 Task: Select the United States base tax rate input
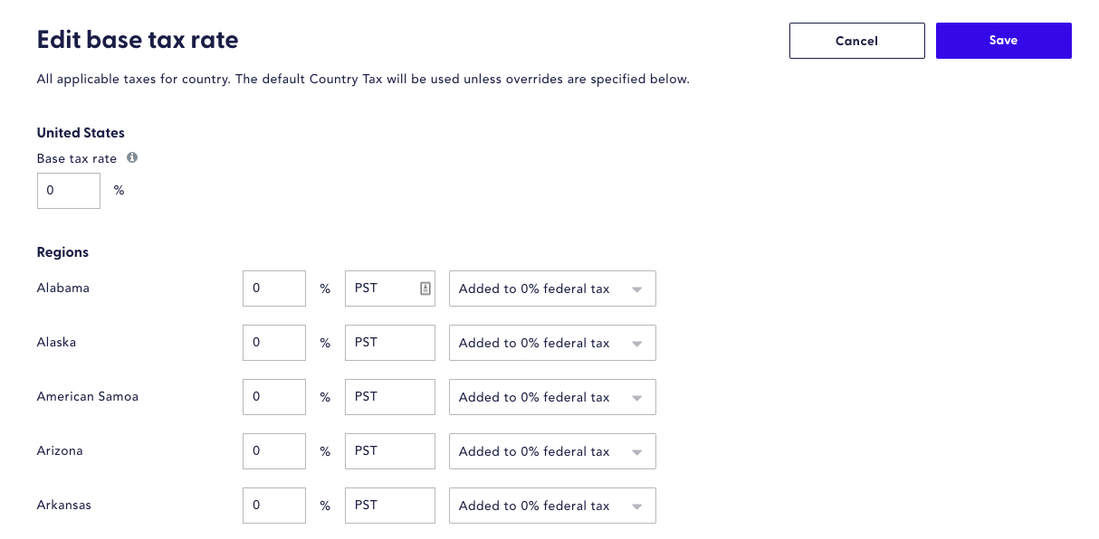point(68,190)
